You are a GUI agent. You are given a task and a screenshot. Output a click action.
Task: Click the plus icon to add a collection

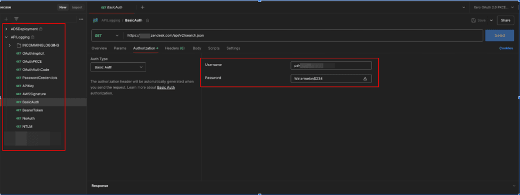coord(6,19)
